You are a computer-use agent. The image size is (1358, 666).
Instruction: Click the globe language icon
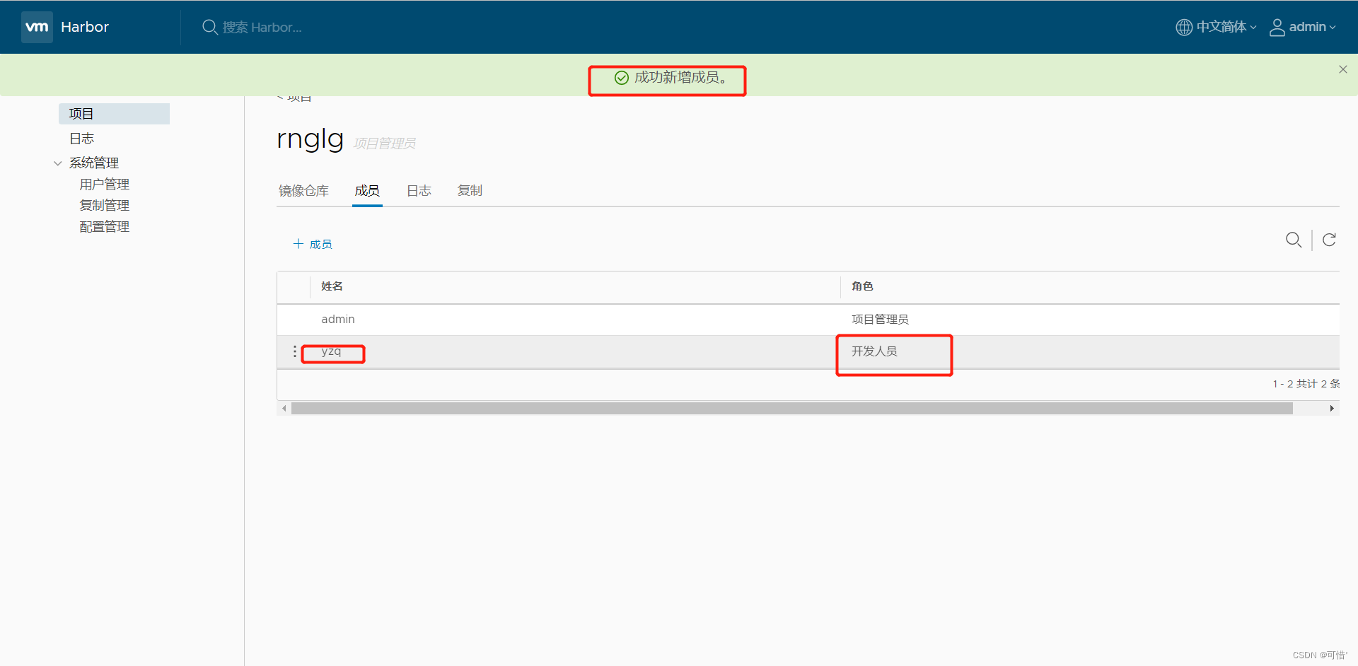click(x=1184, y=27)
